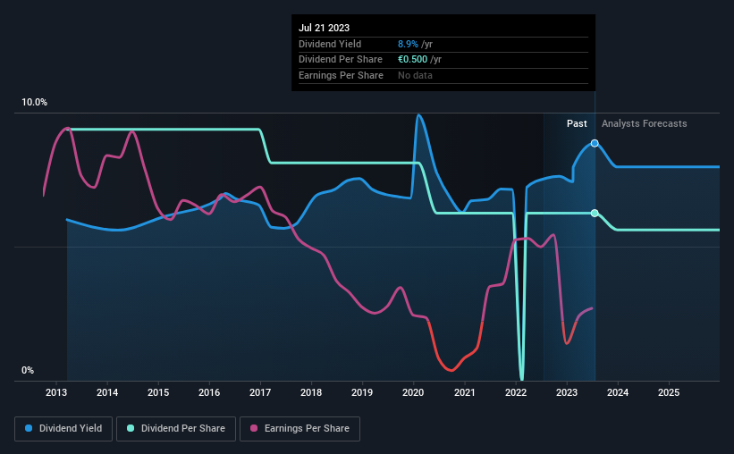Select the teal Dividend Per Share data point marker
The width and height of the screenshot is (734, 454).
(x=595, y=213)
